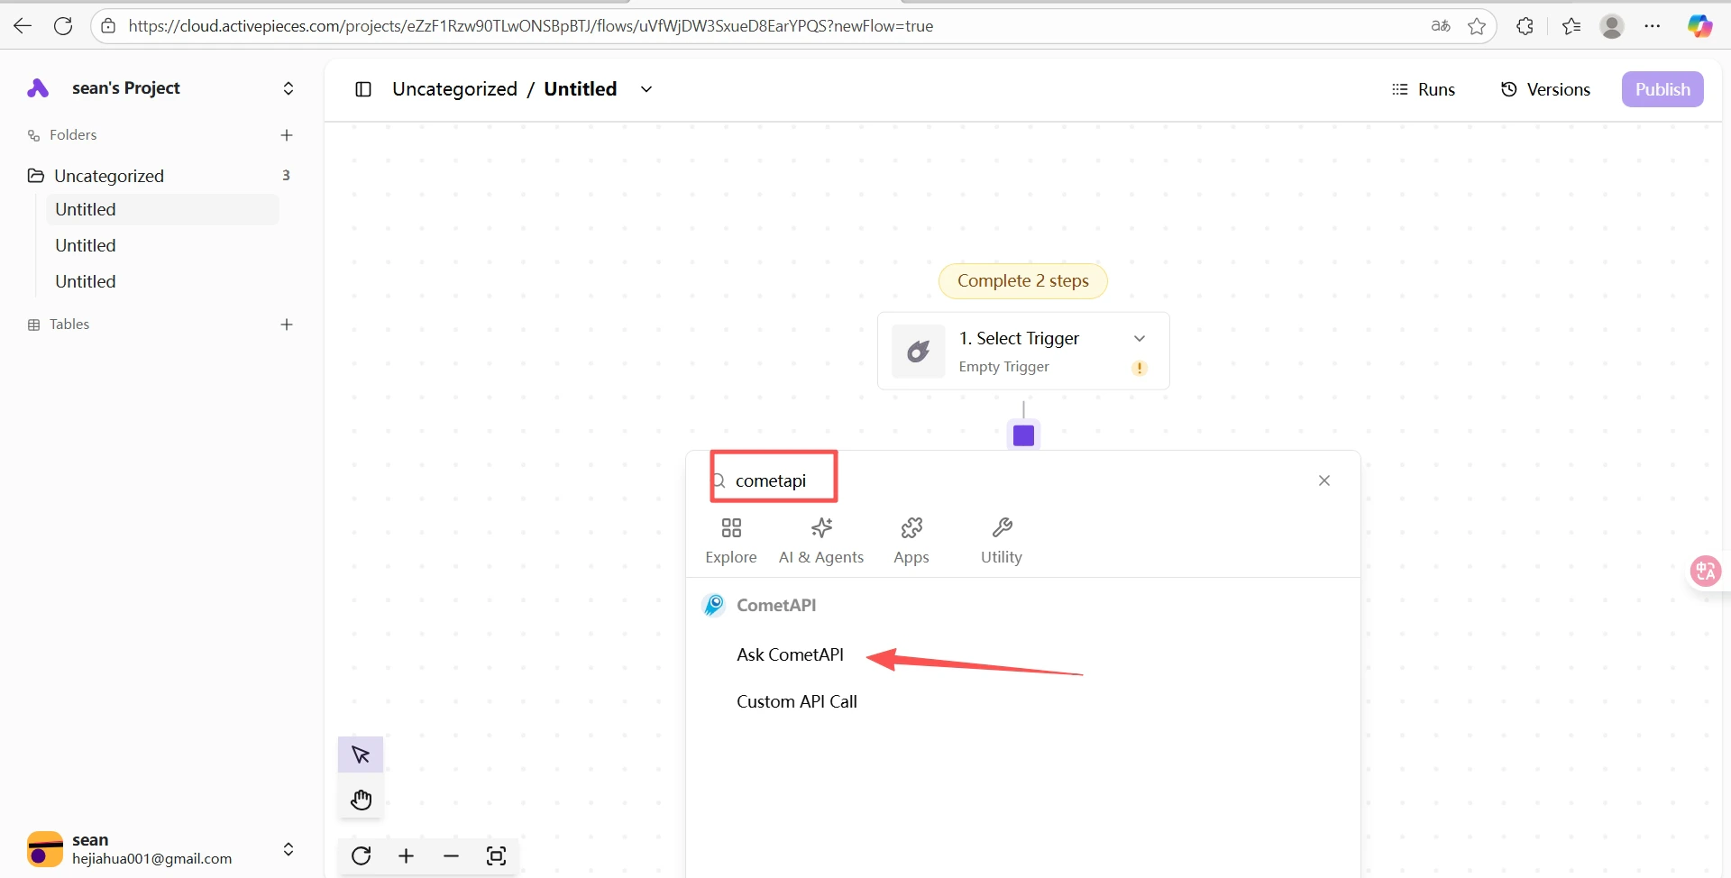Viewport: 1731px width, 878px height.
Task: Click the Uncategorized breadcrumb link
Action: click(455, 89)
